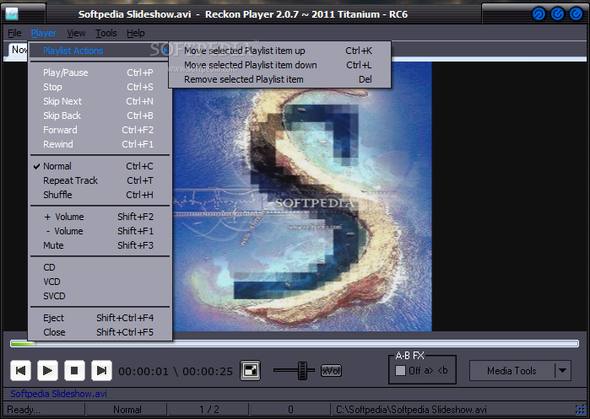Expand the Playlist Actions submenu

(x=100, y=51)
